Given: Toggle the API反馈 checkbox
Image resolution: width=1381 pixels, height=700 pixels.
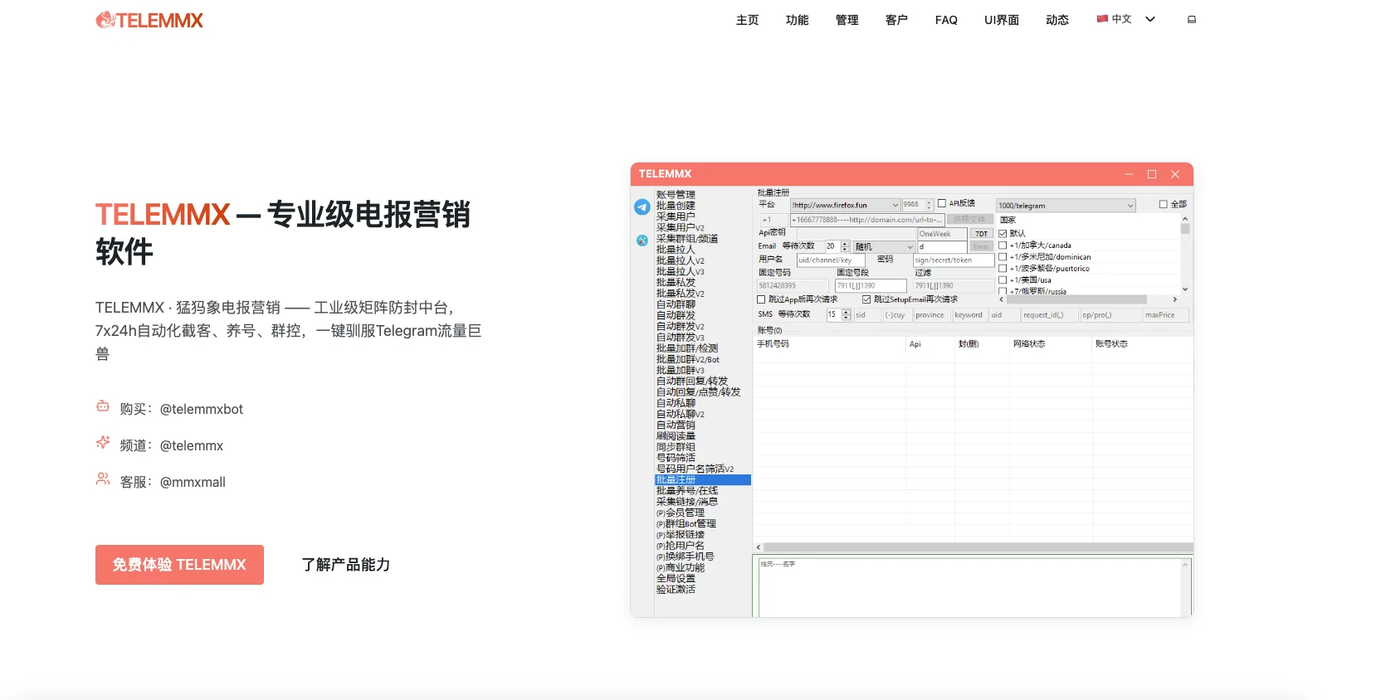Looking at the screenshot, I should pyautogui.click(x=942, y=203).
